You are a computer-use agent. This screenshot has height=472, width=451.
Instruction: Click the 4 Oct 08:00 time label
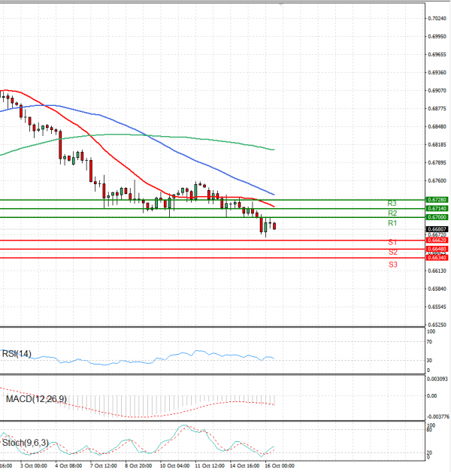coord(68,466)
